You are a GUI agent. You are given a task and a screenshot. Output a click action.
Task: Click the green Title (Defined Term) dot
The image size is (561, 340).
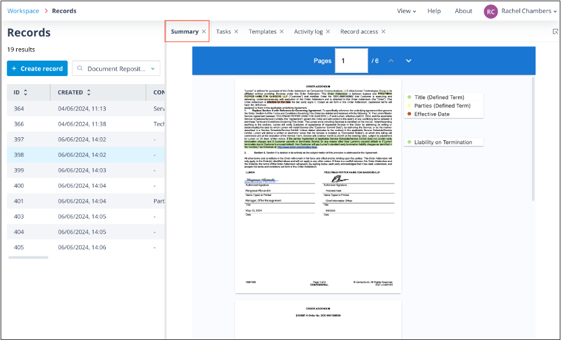click(409, 97)
